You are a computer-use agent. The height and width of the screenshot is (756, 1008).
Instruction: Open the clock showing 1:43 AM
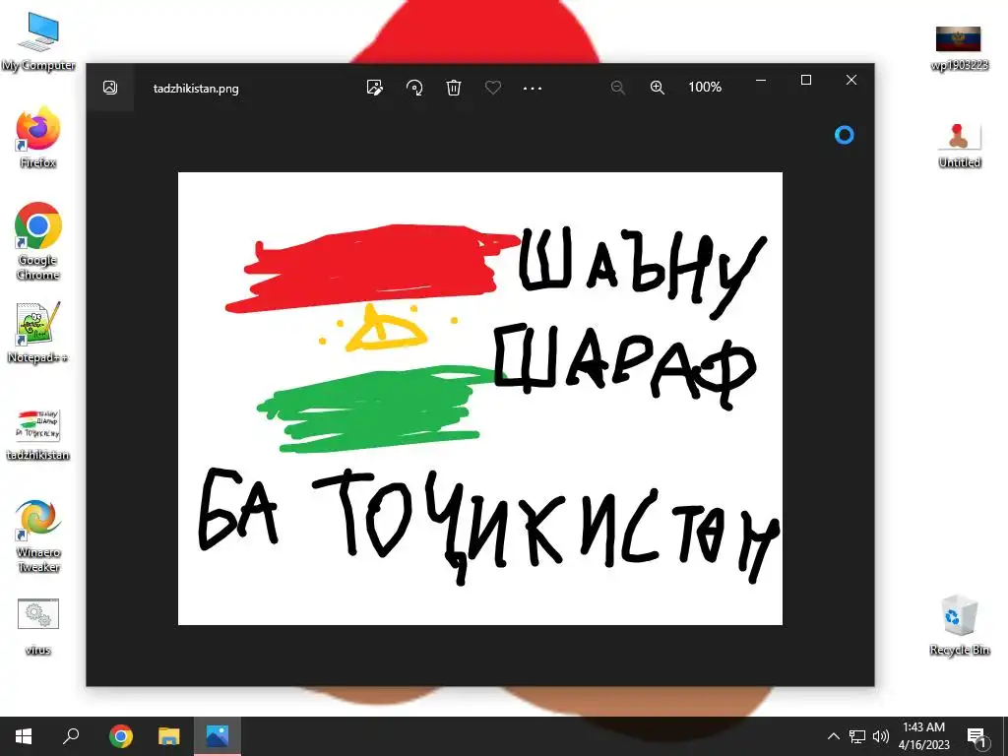click(x=923, y=736)
